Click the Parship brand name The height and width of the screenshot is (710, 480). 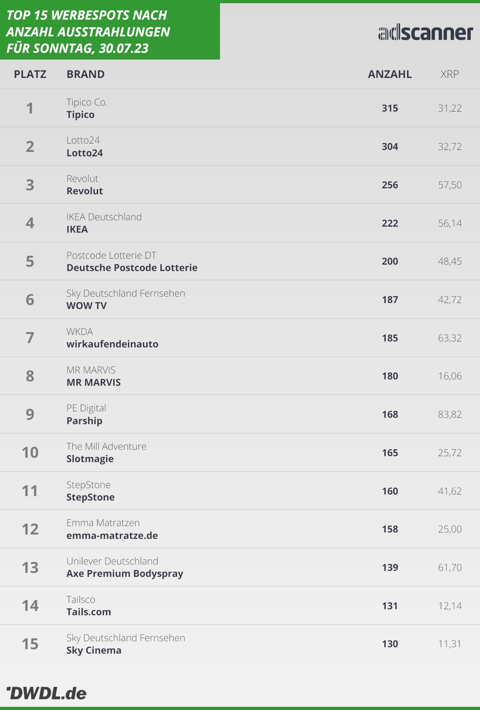[x=84, y=421]
